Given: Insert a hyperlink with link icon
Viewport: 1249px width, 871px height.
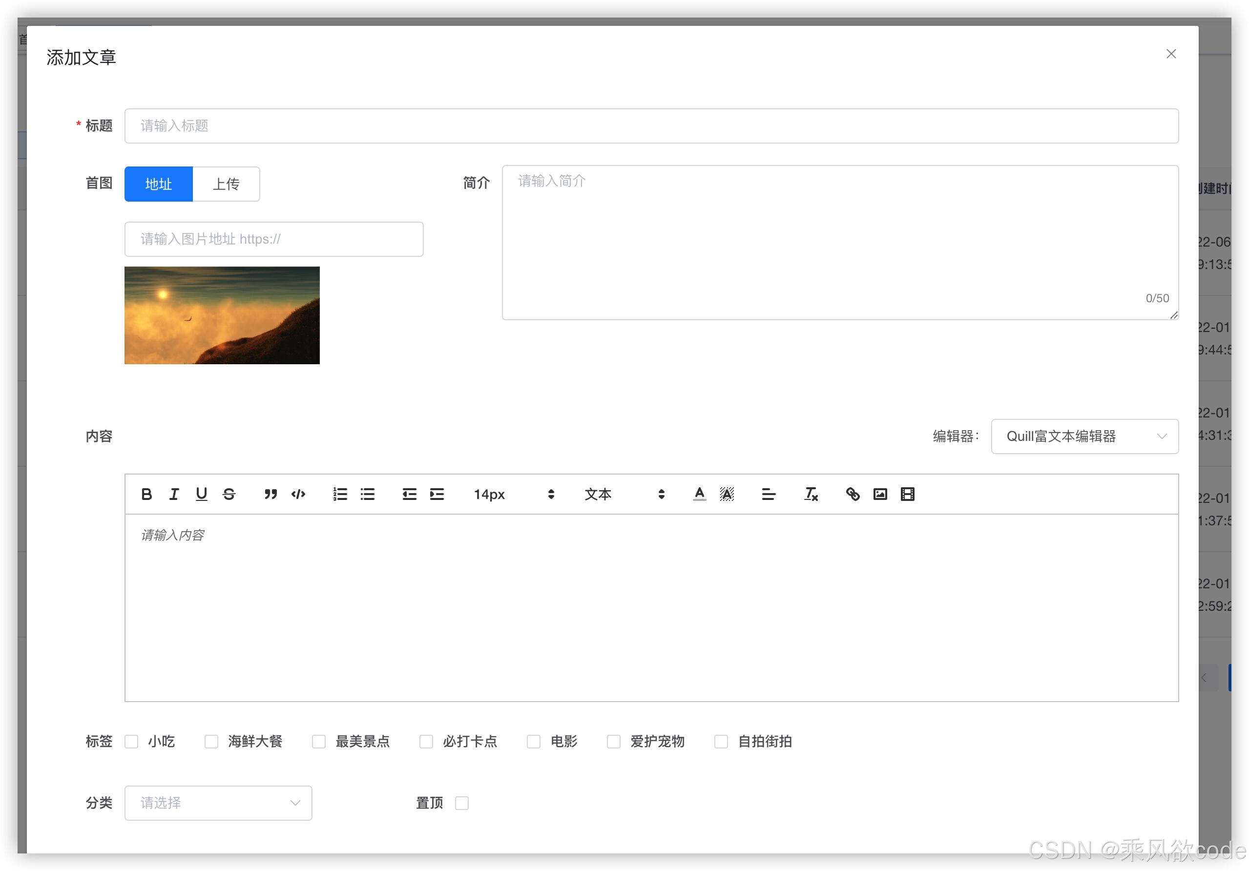Looking at the screenshot, I should [853, 494].
